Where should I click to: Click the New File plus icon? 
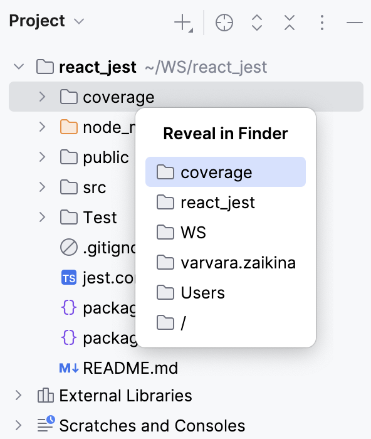183,23
